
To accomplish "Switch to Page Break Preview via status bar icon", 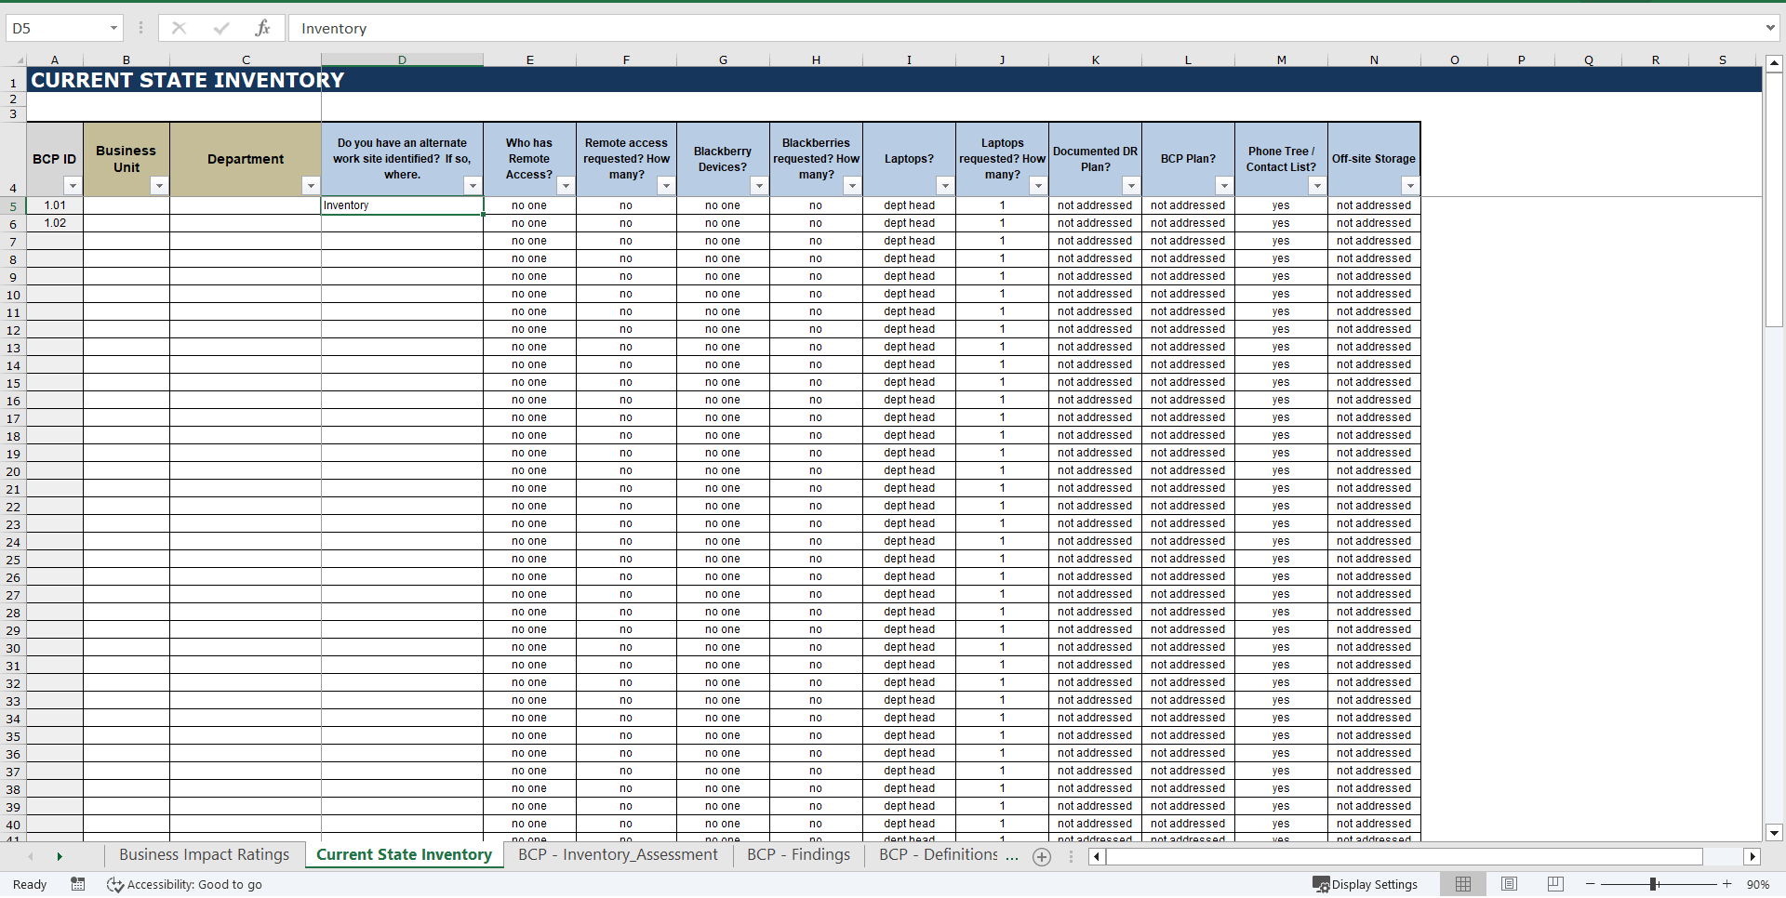I will [1554, 884].
